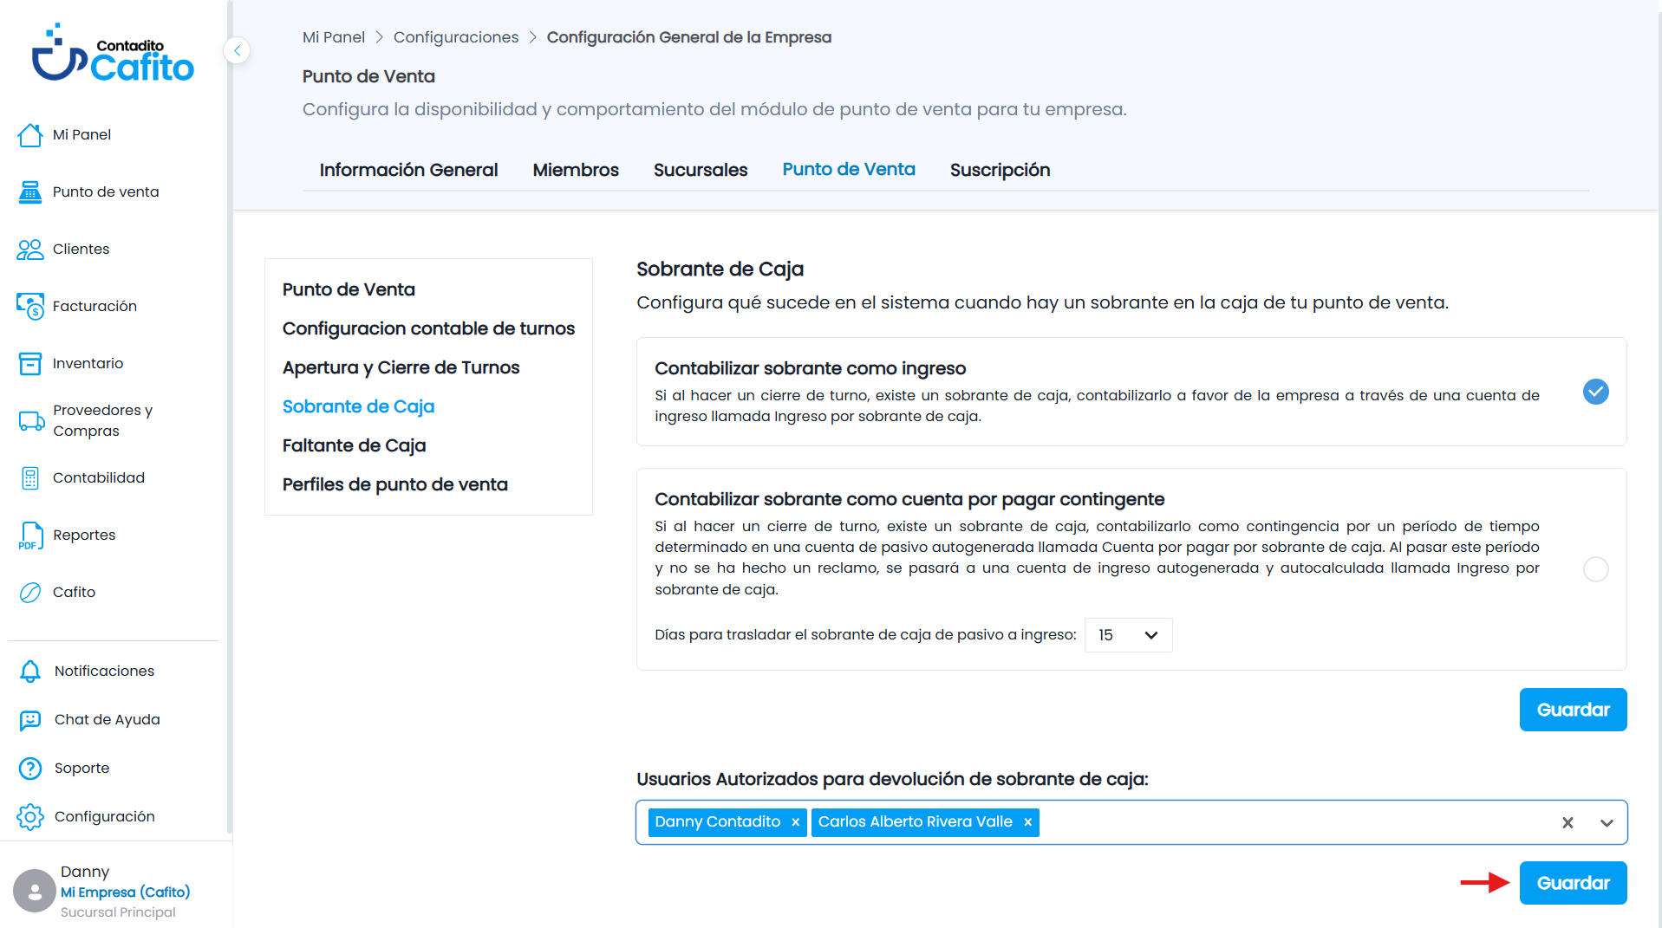Save the authorized users list

point(1573,883)
